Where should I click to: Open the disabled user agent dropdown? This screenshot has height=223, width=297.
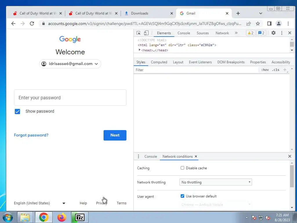pos(215,205)
